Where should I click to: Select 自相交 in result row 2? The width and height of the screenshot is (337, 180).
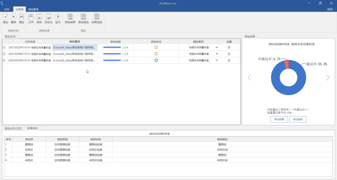29,150
